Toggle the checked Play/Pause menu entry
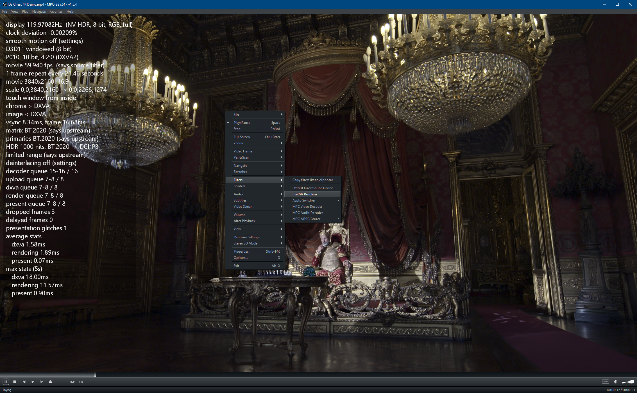Image resolution: width=637 pixels, height=393 pixels. [242, 123]
